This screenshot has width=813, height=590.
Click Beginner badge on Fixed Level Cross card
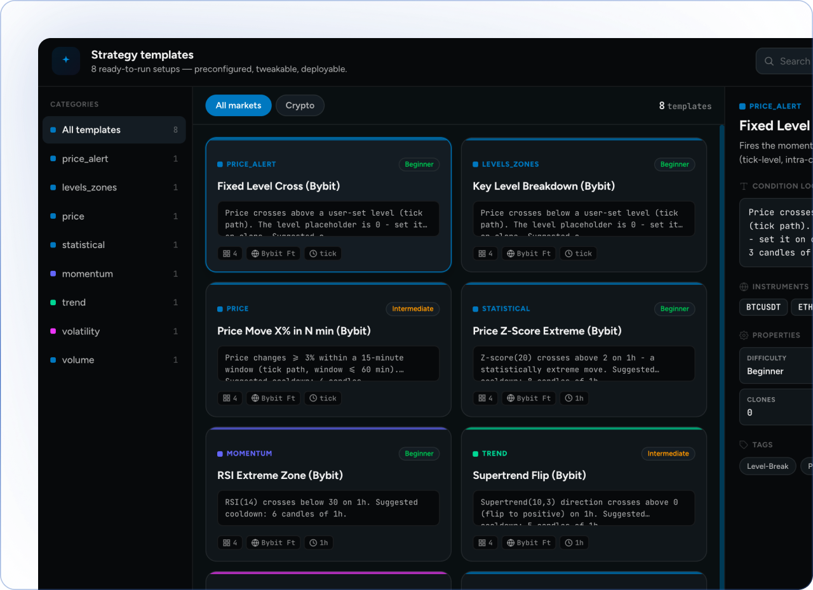tap(419, 164)
